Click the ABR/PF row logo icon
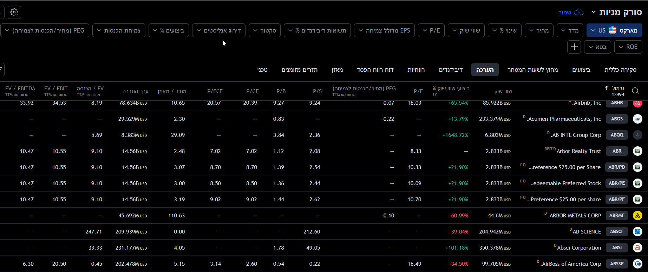Image resolution: width=648 pixels, height=272 pixels. click(637, 200)
